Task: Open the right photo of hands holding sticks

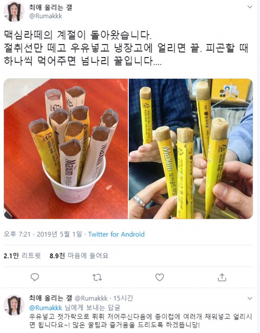Action: tap(191, 149)
